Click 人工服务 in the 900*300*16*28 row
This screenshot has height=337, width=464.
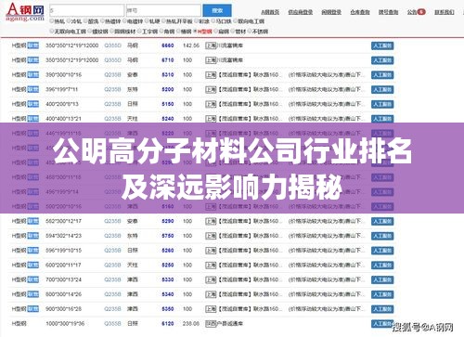point(382,309)
